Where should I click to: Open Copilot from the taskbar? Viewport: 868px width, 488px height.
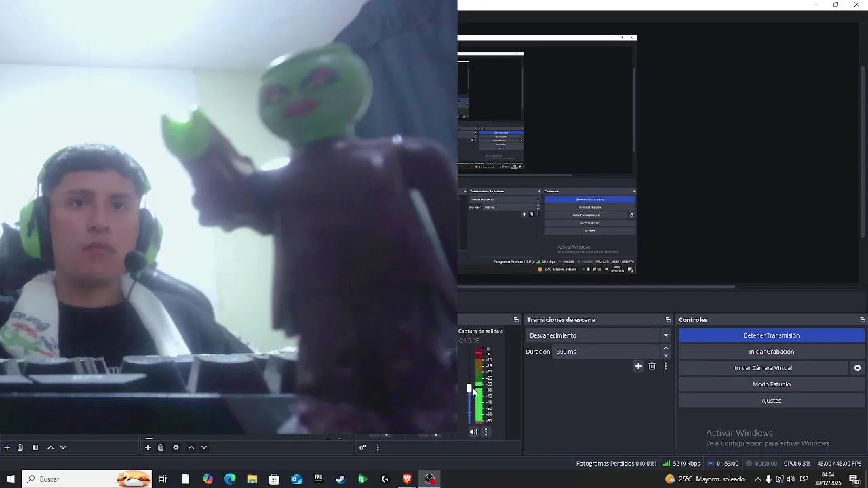208,479
